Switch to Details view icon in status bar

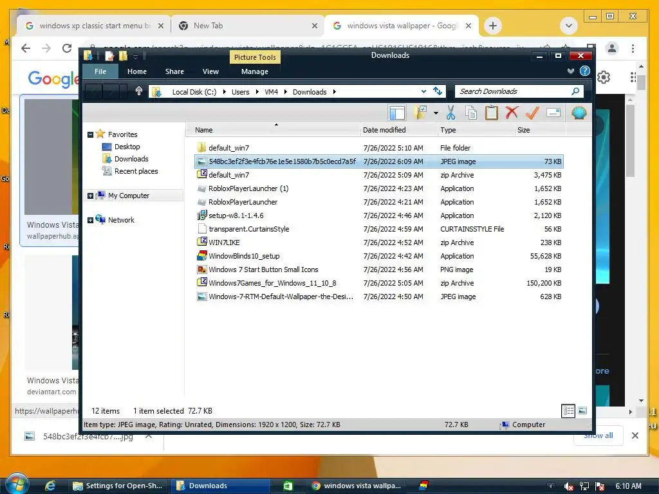(568, 411)
